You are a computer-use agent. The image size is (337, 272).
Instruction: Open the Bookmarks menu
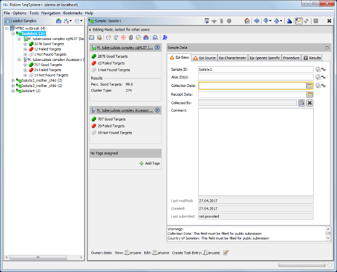[73, 13]
